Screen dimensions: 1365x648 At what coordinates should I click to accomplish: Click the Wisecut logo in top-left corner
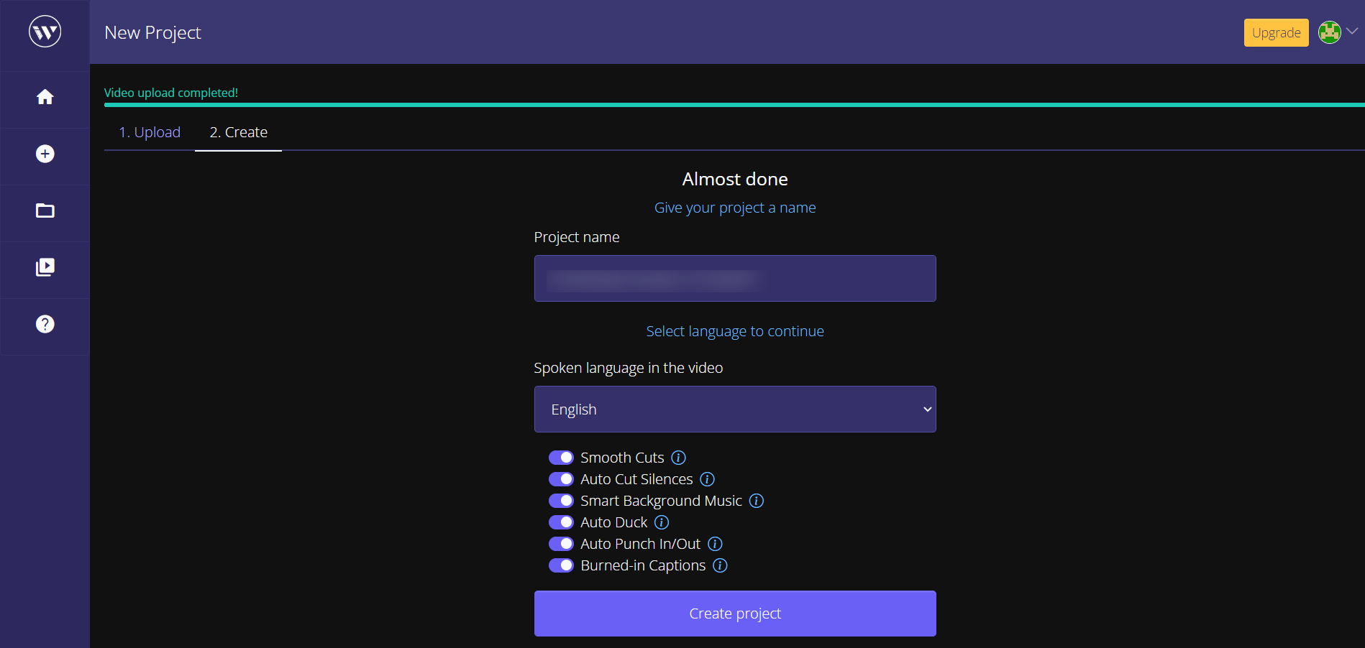click(45, 31)
